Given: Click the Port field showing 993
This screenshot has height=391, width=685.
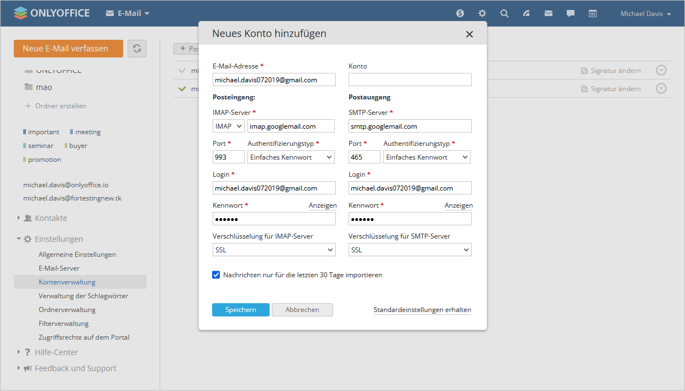Looking at the screenshot, I should point(229,157).
